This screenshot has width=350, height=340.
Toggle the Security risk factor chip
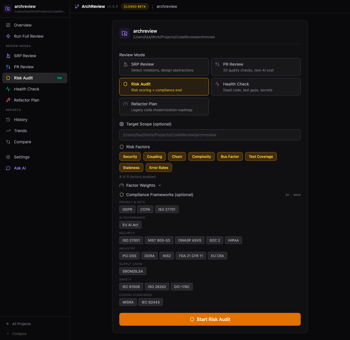click(x=130, y=157)
